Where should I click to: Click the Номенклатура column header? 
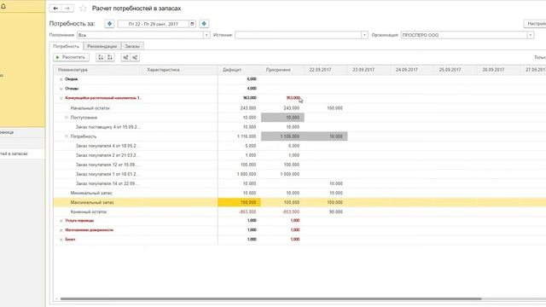pyautogui.click(x=98, y=70)
